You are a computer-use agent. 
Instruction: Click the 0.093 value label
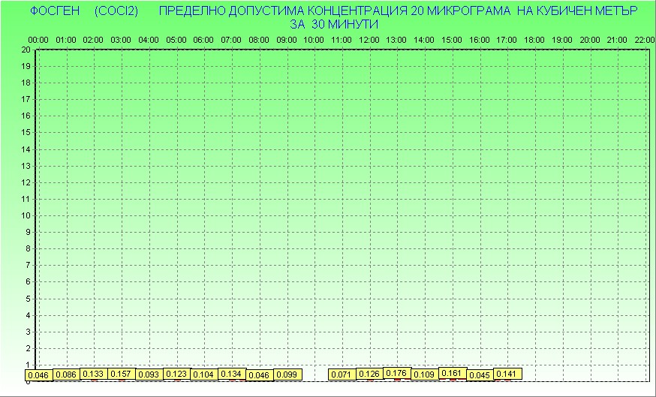coord(149,374)
